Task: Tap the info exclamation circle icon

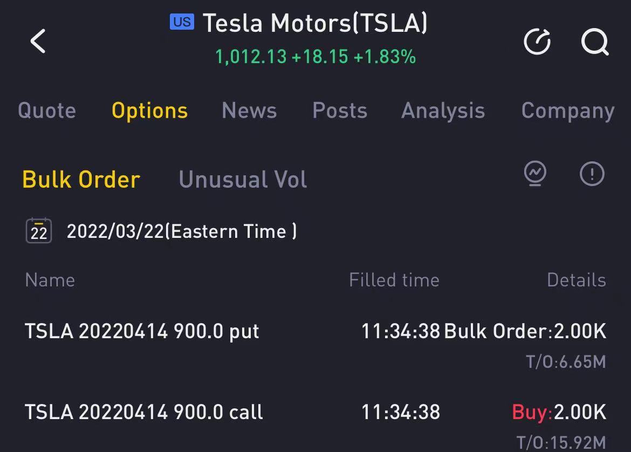Action: click(592, 174)
